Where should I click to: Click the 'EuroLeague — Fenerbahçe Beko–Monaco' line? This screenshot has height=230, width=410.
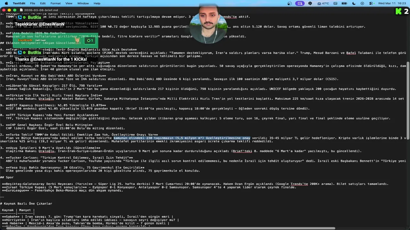[62, 190]
